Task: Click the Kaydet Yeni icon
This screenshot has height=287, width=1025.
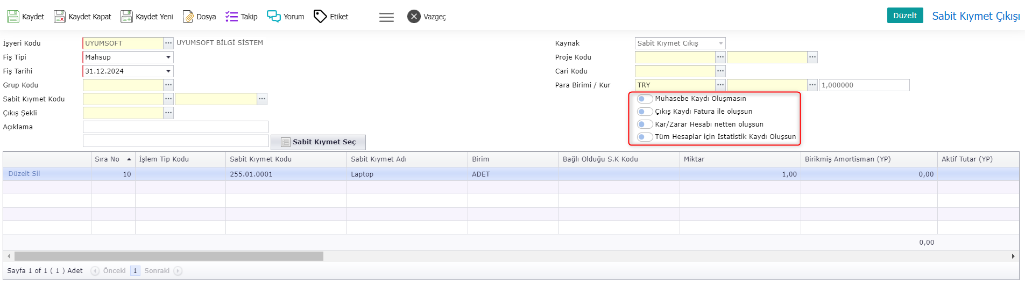Action: point(126,17)
